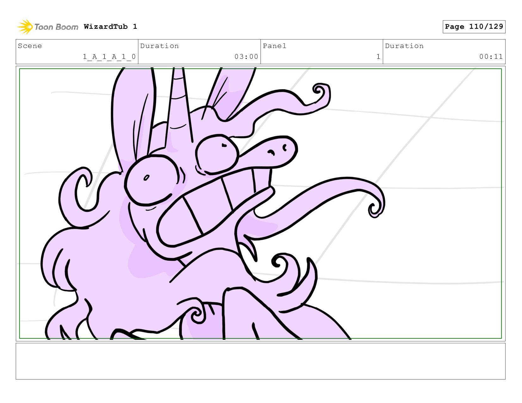
Task: Select the Scene label
Action: click(x=30, y=46)
